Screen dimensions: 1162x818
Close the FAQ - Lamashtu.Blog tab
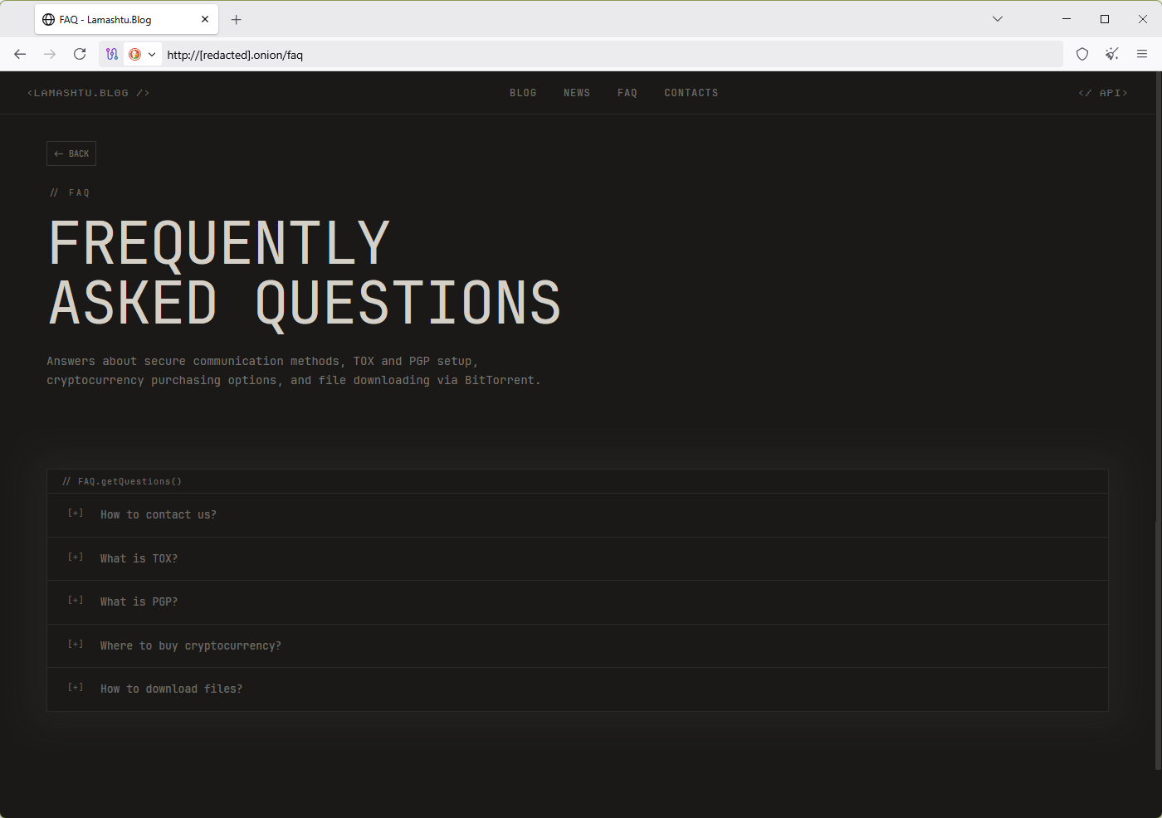[x=205, y=19]
